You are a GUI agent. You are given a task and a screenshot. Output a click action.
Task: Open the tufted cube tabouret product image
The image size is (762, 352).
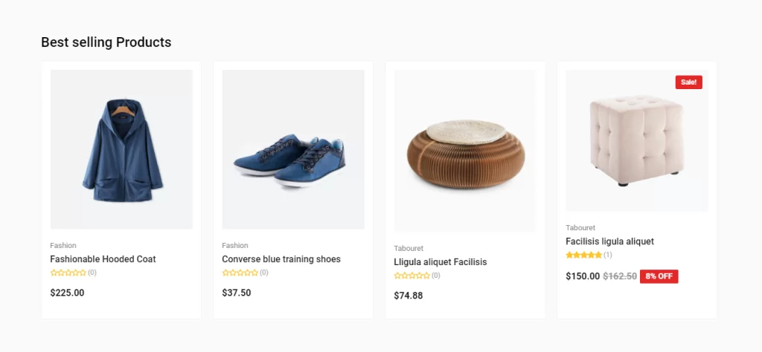point(637,140)
